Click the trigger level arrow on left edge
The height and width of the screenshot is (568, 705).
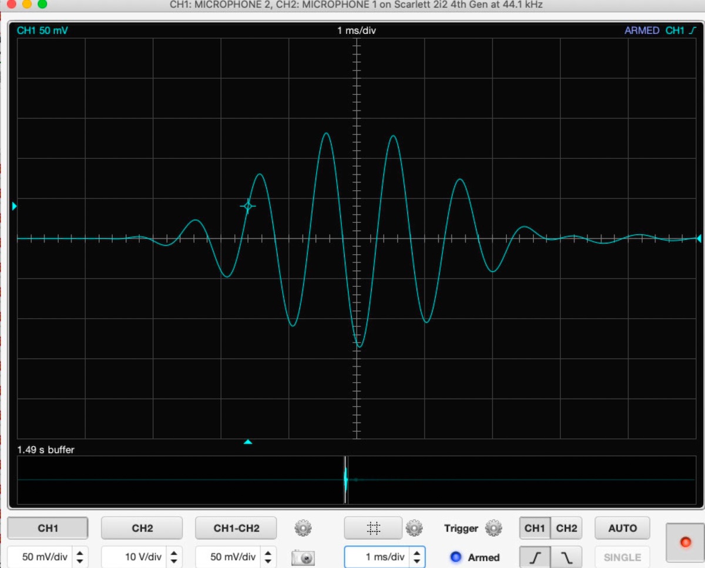pos(15,206)
